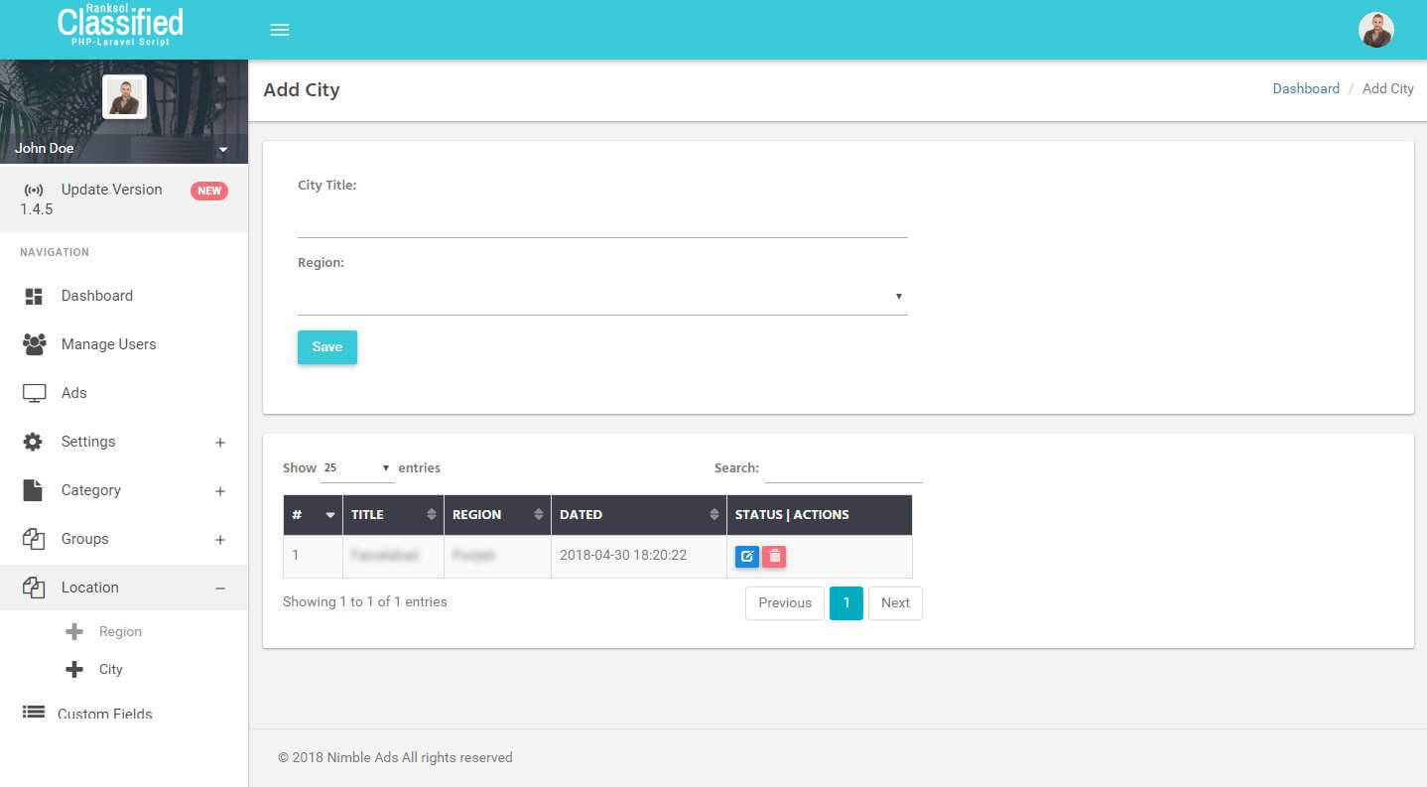
Task: Click 'Showing 1 to 1 of 1 entries' text
Action: coord(365,601)
